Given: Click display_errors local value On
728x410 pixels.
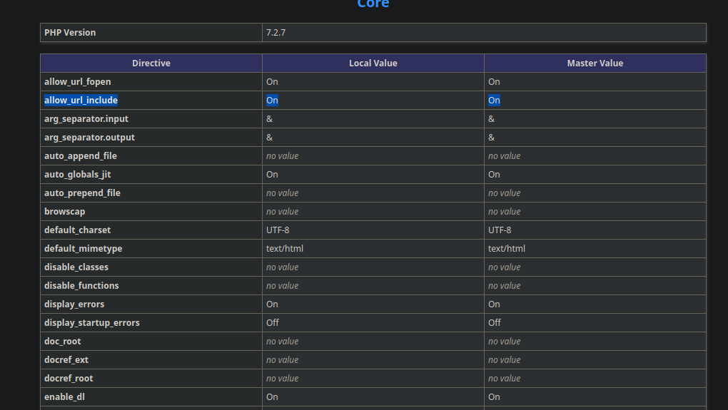Looking at the screenshot, I should pyautogui.click(x=272, y=304).
